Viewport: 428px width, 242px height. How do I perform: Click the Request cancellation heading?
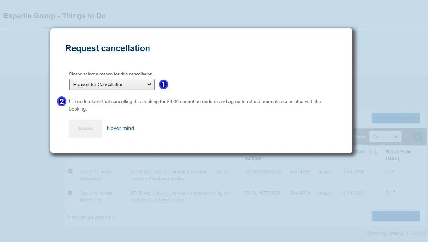tap(108, 48)
